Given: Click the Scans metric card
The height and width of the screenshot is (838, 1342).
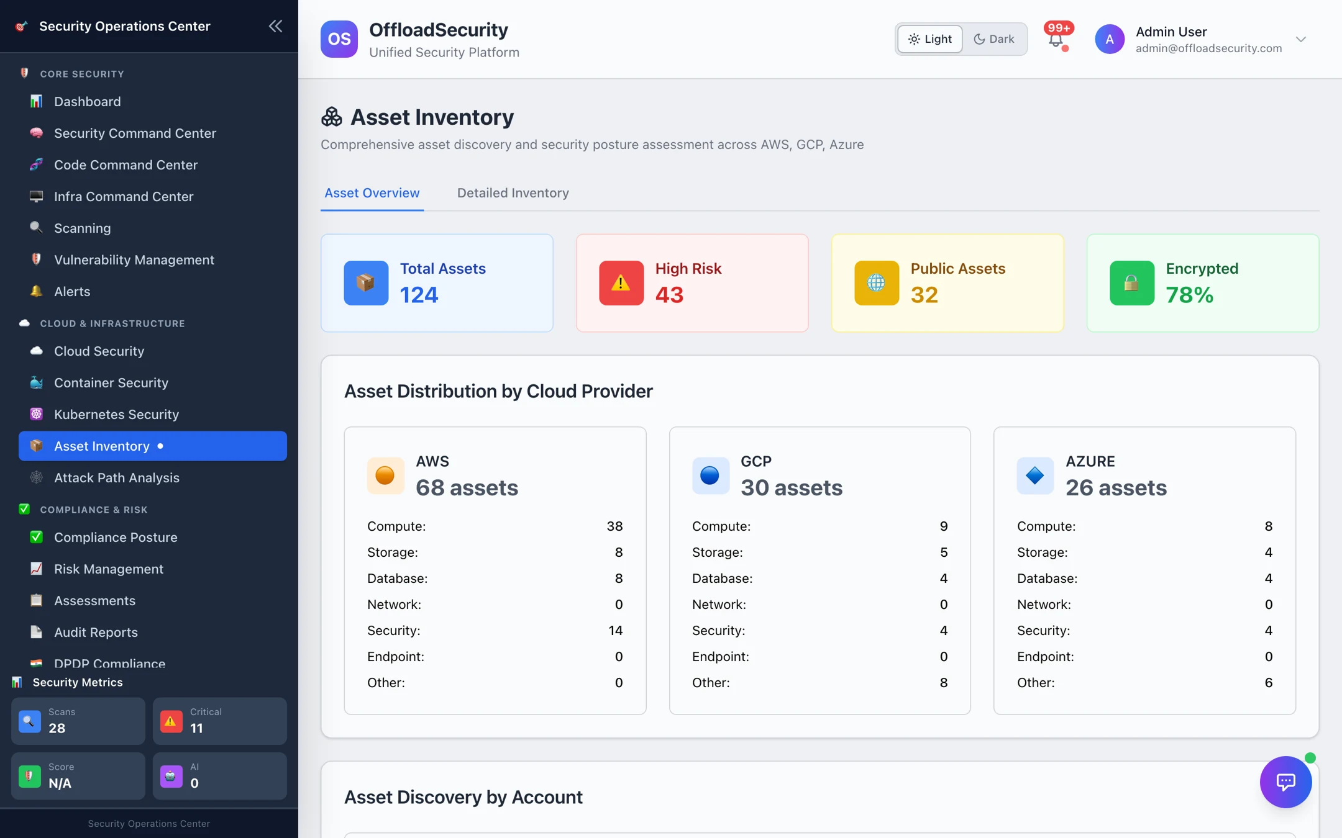Looking at the screenshot, I should [78, 721].
